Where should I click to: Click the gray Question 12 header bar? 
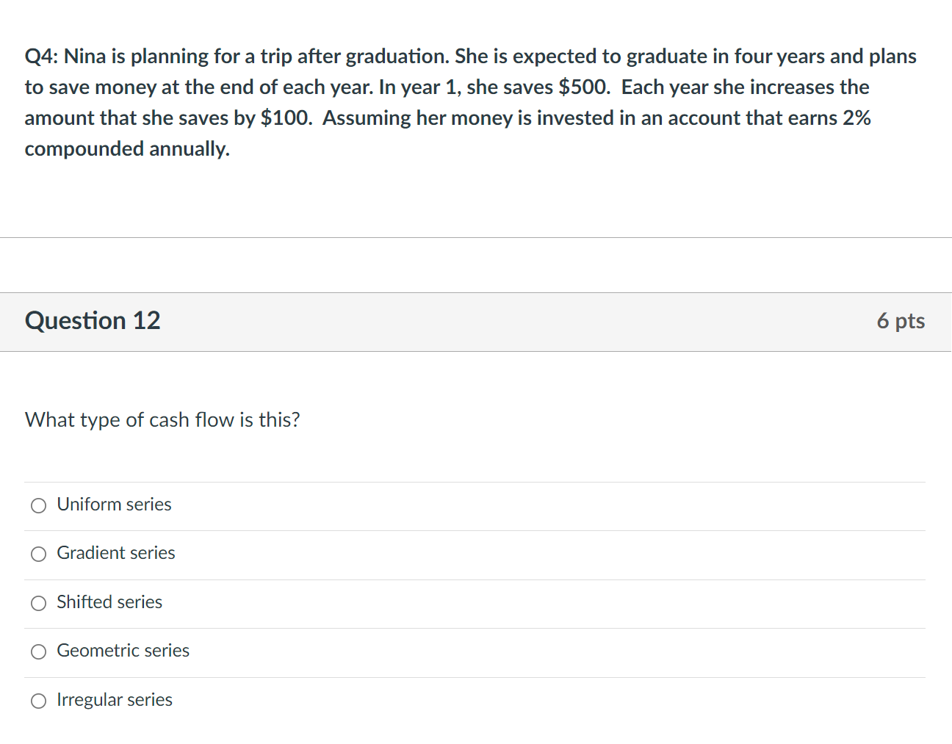point(476,322)
